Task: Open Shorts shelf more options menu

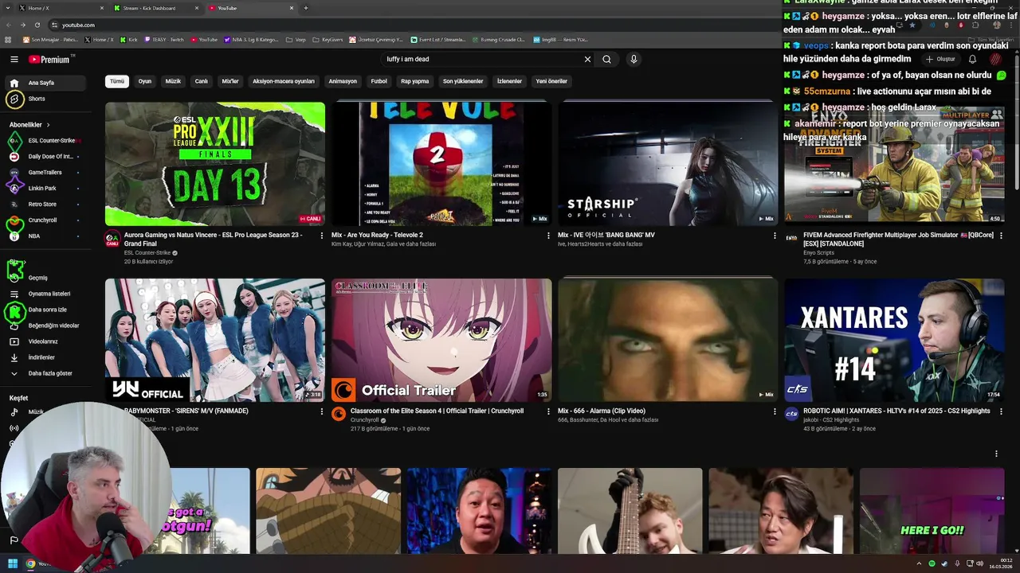Action: coord(996,454)
